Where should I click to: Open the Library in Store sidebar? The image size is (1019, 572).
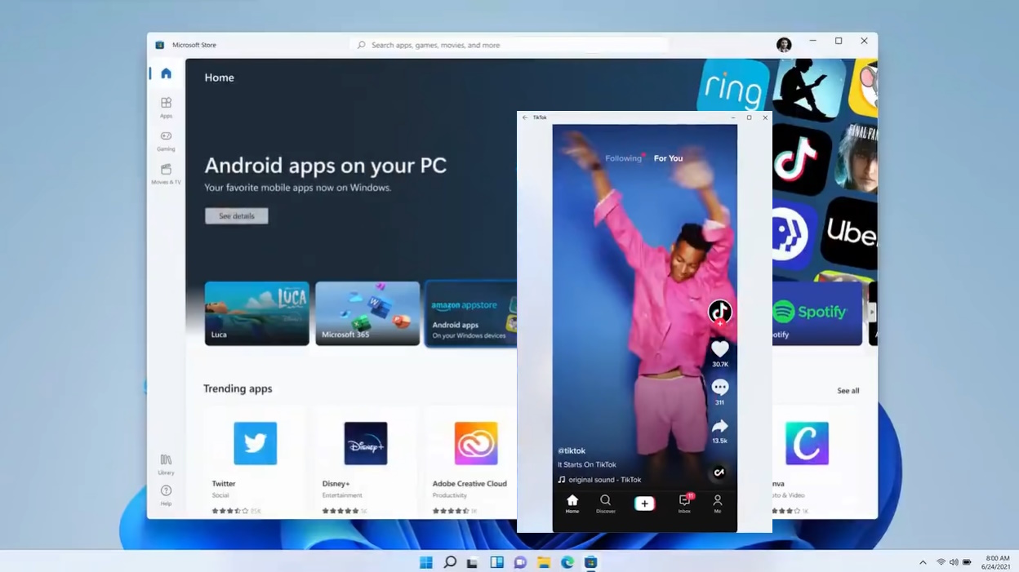click(x=166, y=464)
